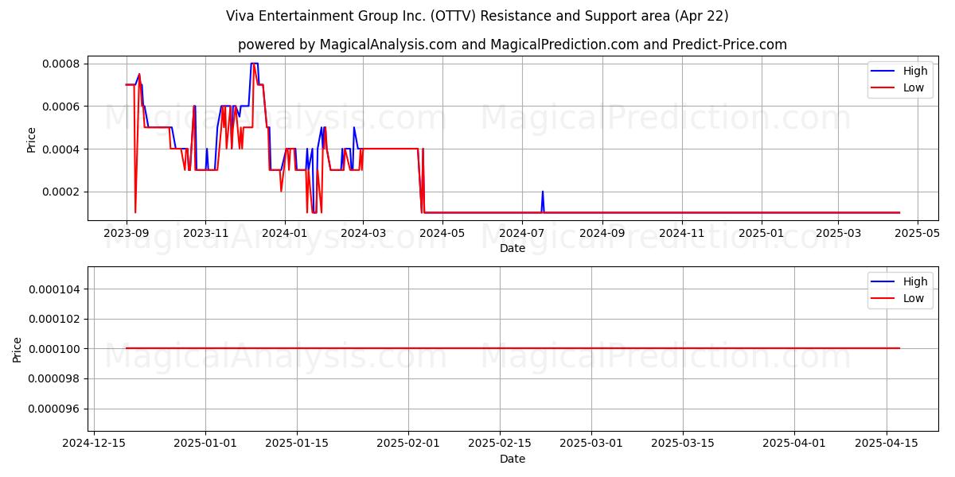Click the bottom chart x tick 2025-03-15
The height and width of the screenshot is (477, 955).
(683, 443)
